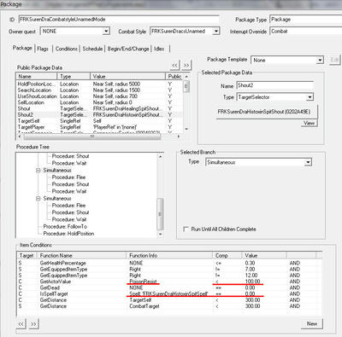Viewport: 342px width, 337px height.
Task: Select the Shout2 data row
Action: 99,114
